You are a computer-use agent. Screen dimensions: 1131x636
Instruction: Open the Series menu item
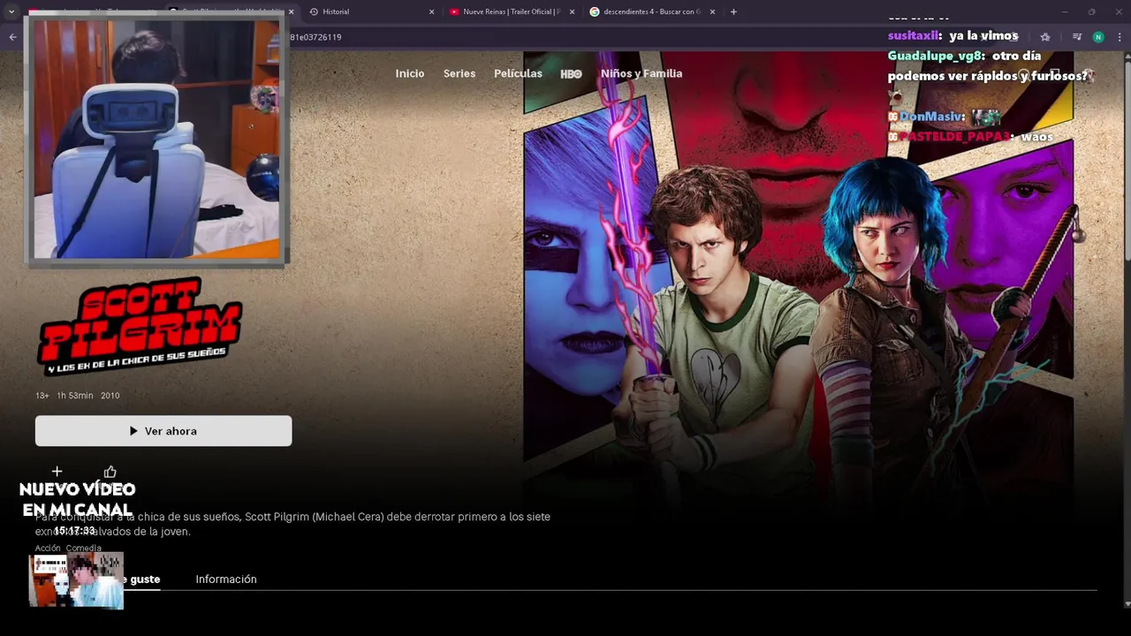459,73
